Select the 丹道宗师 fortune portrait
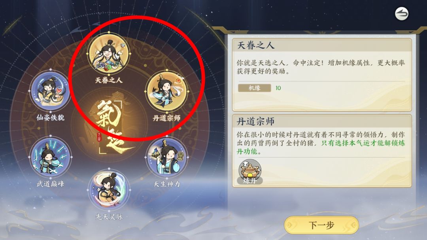Viewport: 427px width, 240px height. pyautogui.click(x=167, y=92)
